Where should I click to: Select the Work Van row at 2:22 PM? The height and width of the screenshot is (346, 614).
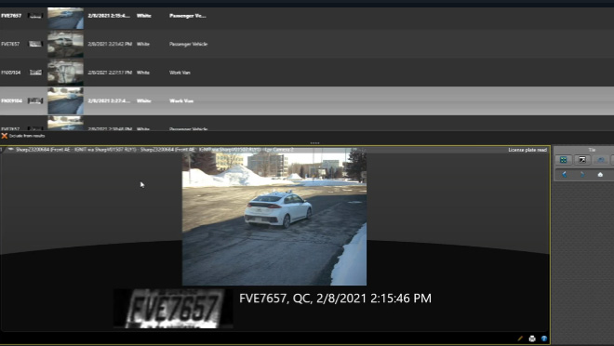(307, 73)
